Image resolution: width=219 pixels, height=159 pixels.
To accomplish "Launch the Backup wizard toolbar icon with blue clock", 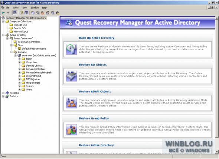I will coord(33,13).
